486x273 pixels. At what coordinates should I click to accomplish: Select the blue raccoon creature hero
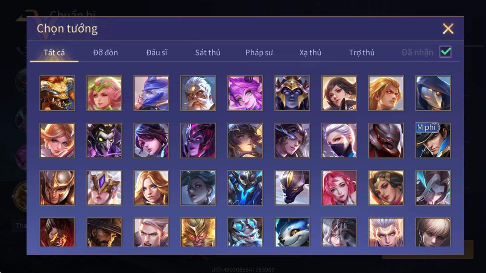click(x=292, y=232)
